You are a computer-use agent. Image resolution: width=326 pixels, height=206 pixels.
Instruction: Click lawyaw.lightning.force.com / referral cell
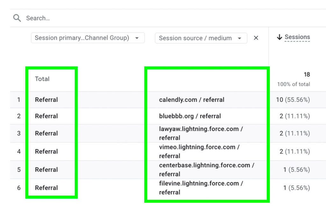click(201, 133)
